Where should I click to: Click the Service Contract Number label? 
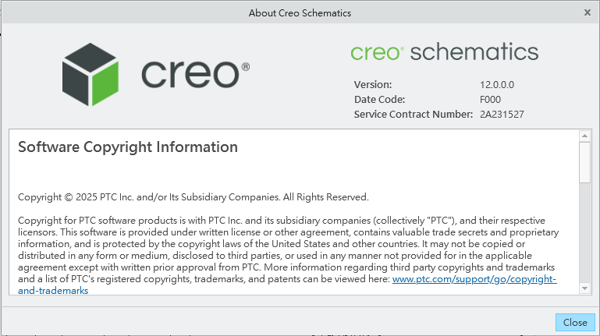413,114
